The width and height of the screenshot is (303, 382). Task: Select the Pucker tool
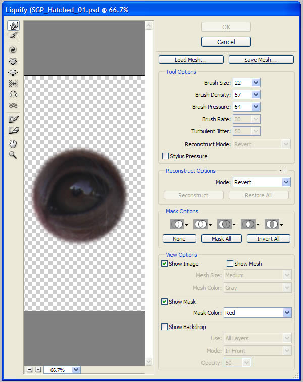13,61
